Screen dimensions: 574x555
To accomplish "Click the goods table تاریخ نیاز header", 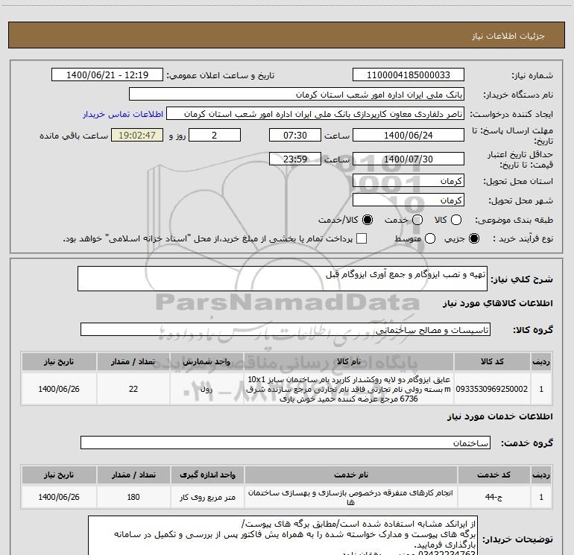I will (59, 361).
